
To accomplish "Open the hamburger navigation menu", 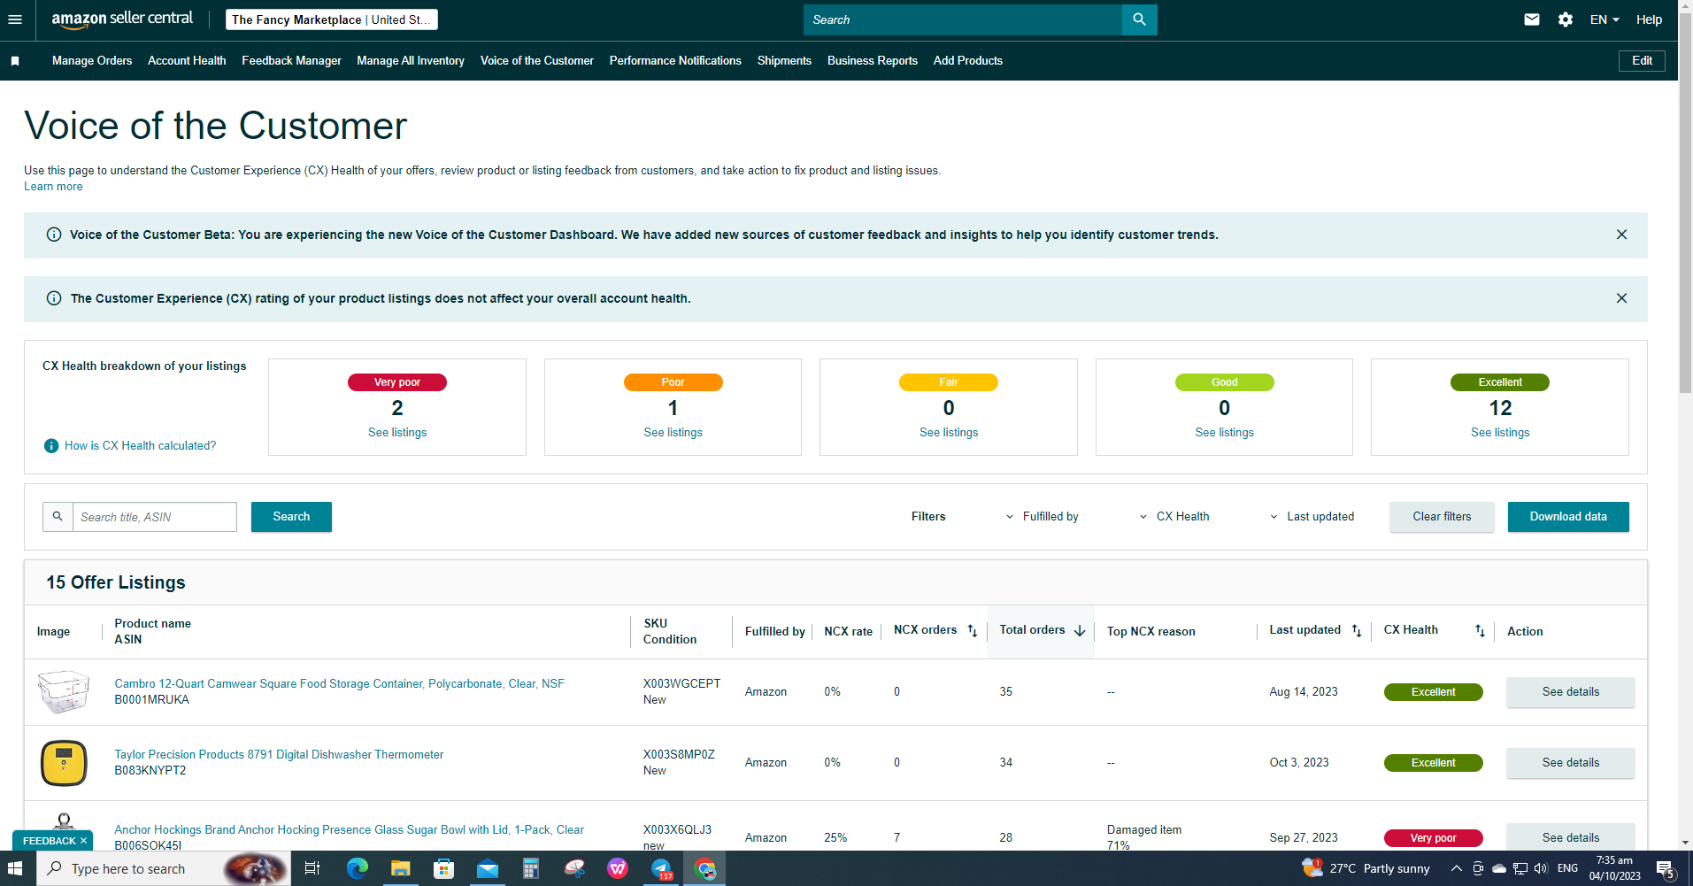I will 15,19.
